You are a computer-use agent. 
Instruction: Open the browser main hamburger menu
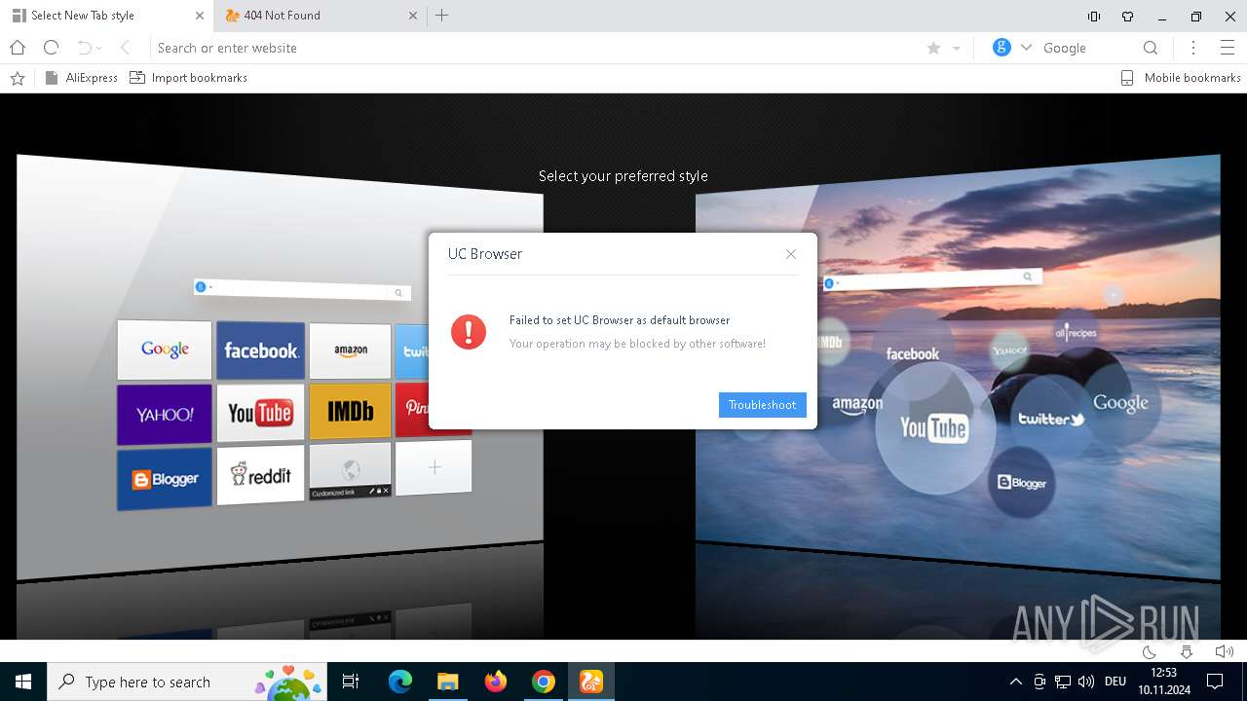click(x=1228, y=48)
